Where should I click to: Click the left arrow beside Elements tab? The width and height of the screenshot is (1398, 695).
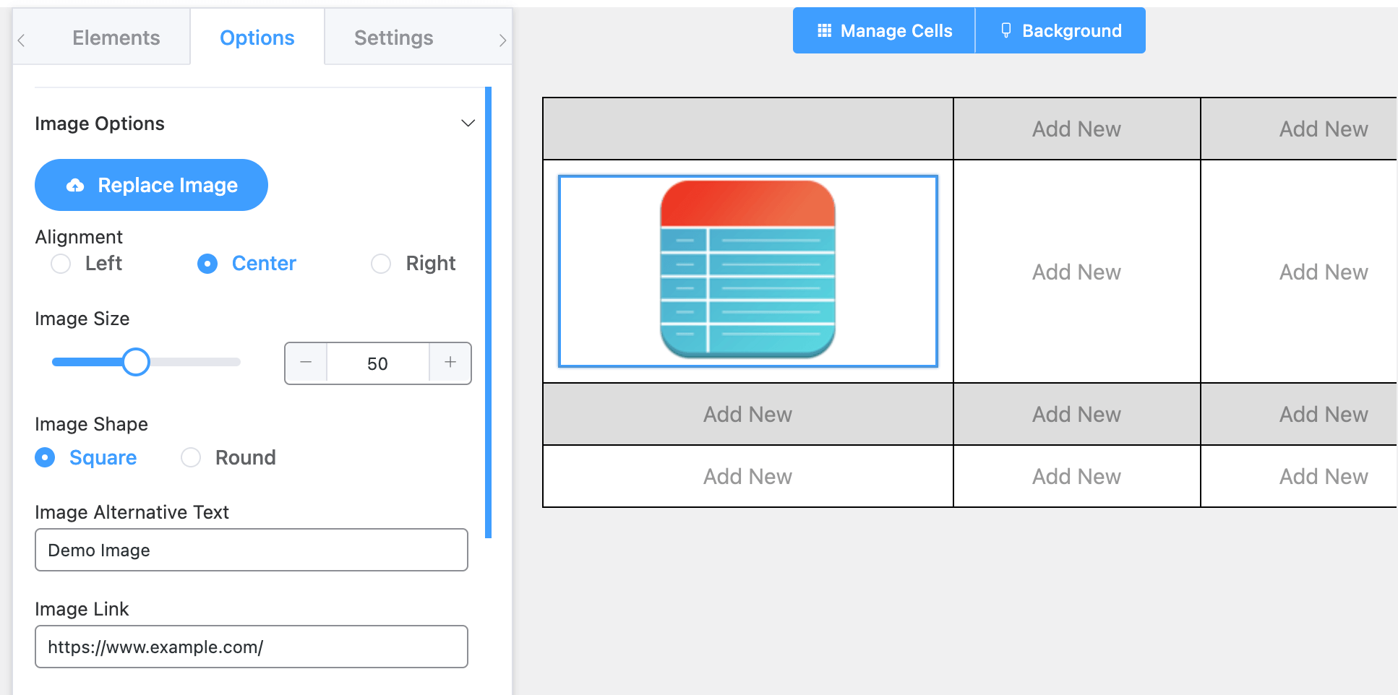(x=22, y=40)
